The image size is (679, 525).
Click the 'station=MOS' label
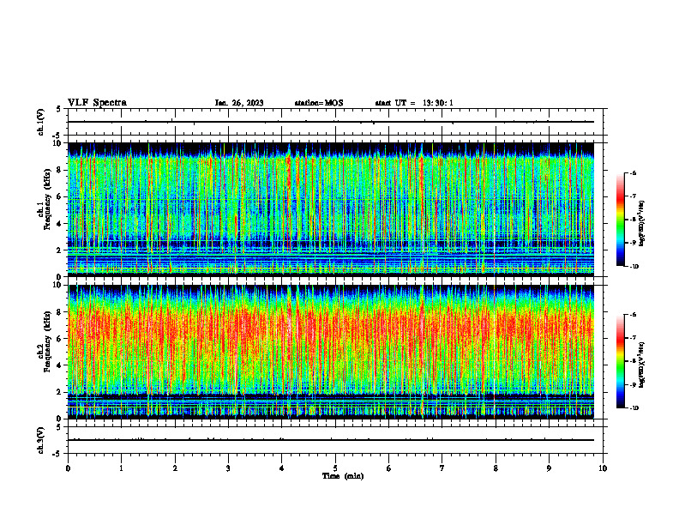click(x=319, y=103)
